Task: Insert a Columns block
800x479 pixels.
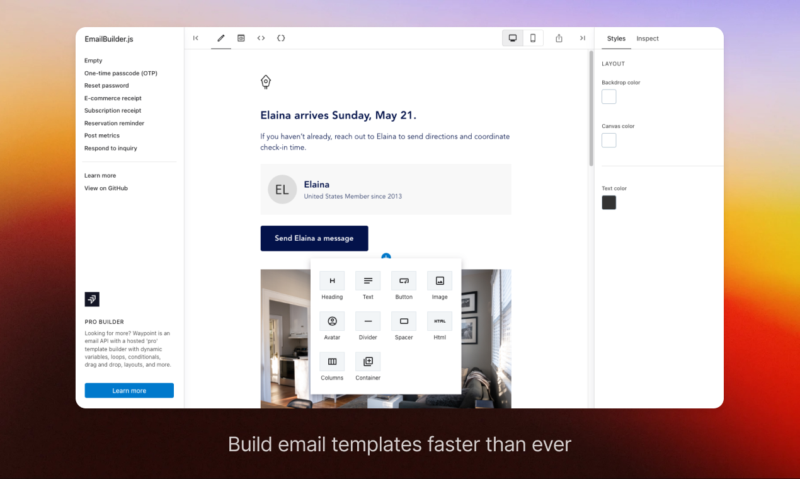Action: point(332,362)
